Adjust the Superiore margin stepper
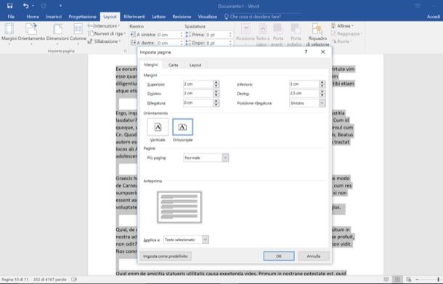This screenshot has width=443, height=284. 216,84
